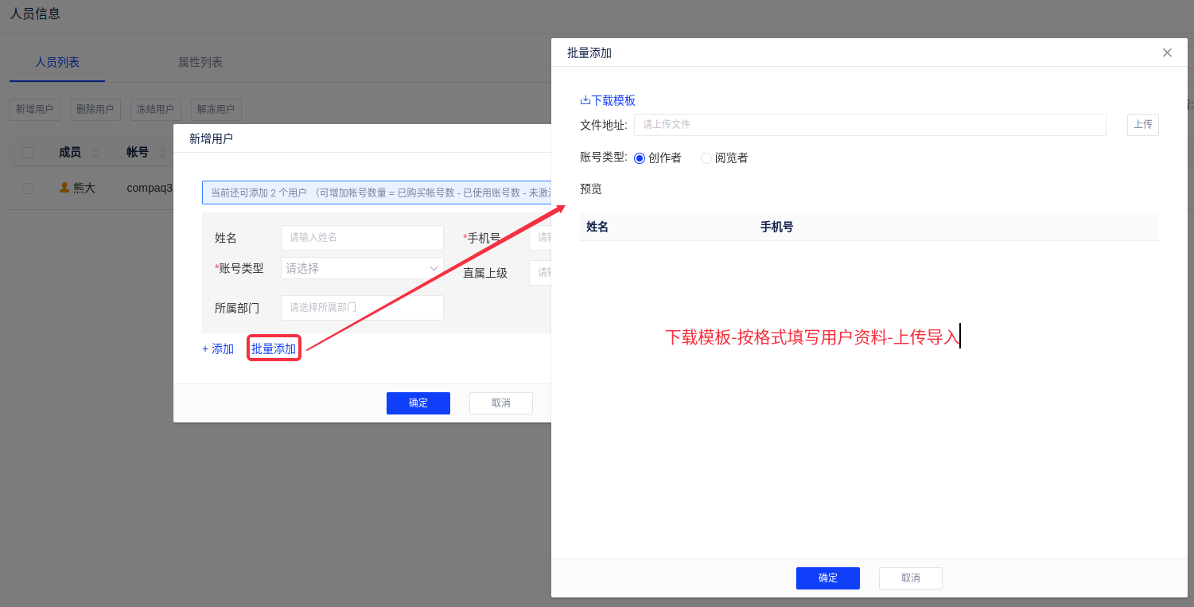Click the download template icon
Image resolution: width=1194 pixels, height=607 pixels.
click(585, 100)
